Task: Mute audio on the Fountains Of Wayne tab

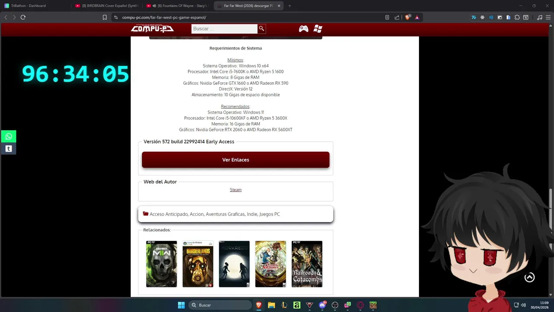Action: coord(154,6)
